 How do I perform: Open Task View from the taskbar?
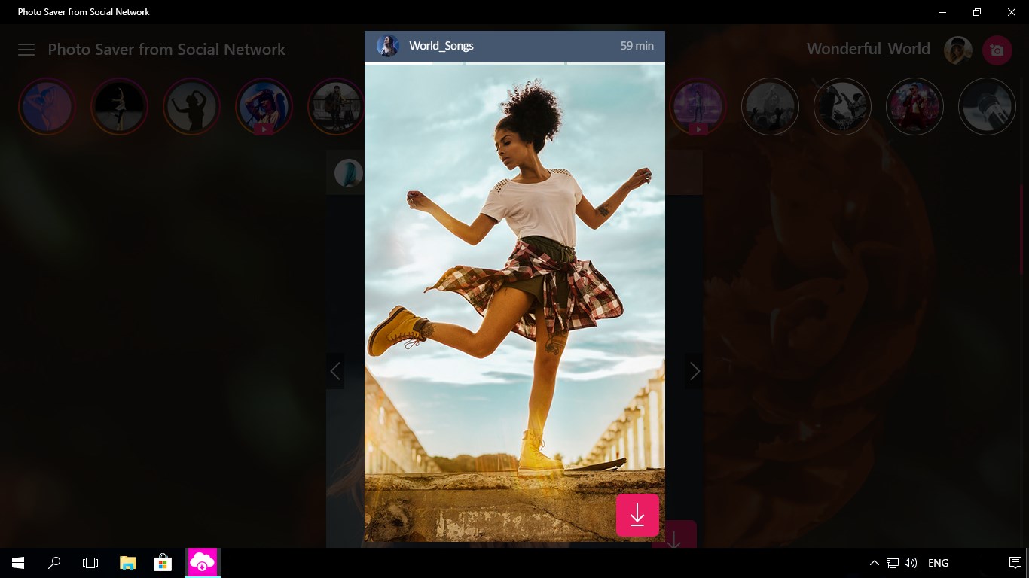90,562
